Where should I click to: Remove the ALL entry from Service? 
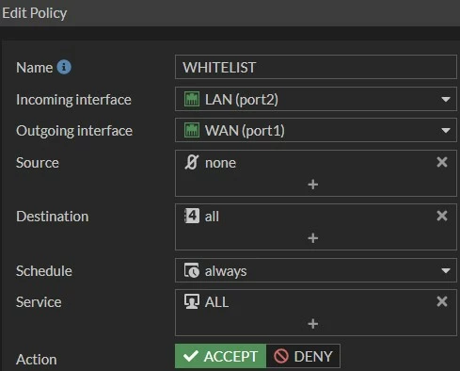tap(442, 301)
